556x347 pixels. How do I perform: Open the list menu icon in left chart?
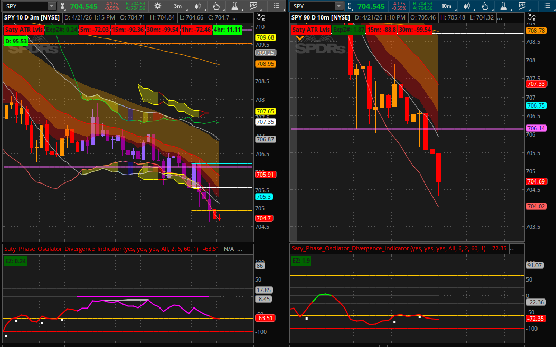pos(276,6)
